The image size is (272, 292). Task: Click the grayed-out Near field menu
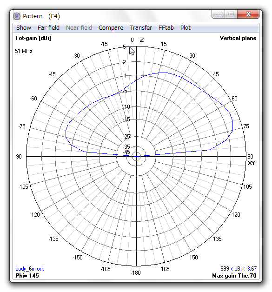click(79, 28)
